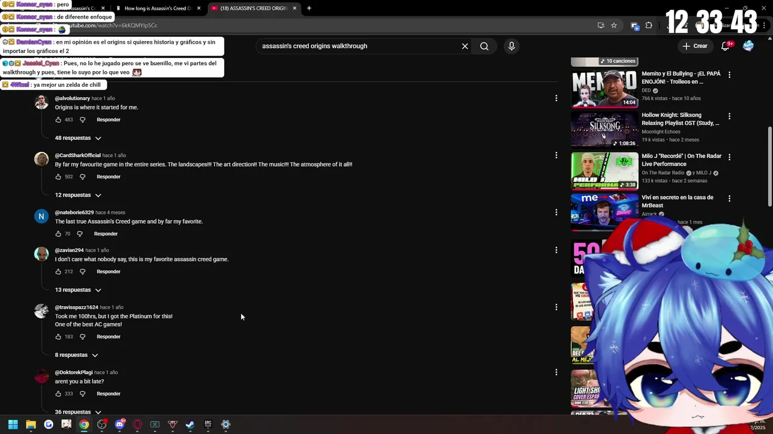Screen dimensions: 773x434
Task: Open YouTube account avatar menu
Action: point(748,46)
